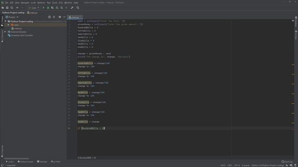Click the inspections profile icon in status bar
The image size is (298, 167).
[291, 165]
